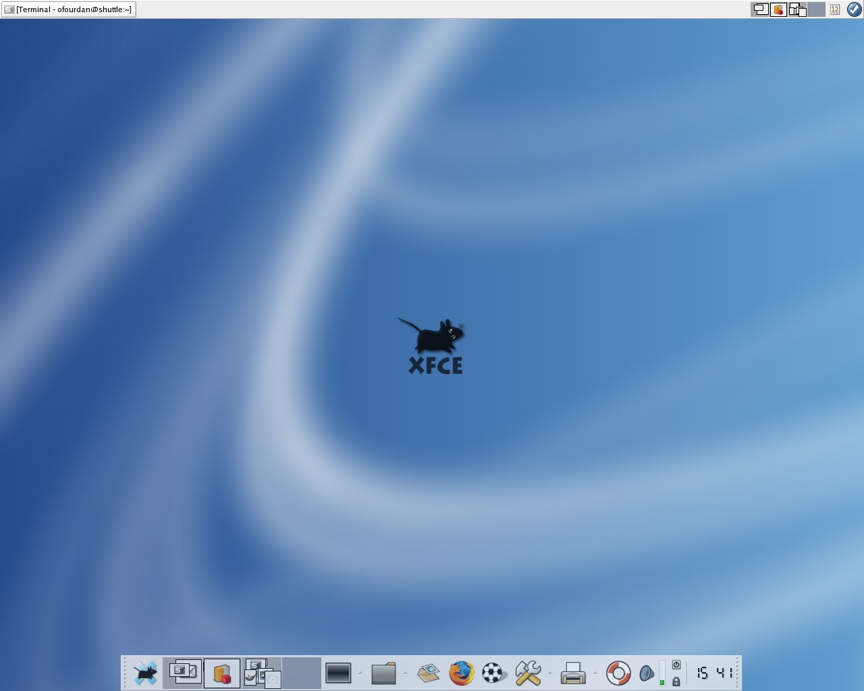This screenshot has width=864, height=691.
Task: Click the power logout button in the panel
Action: pyautogui.click(x=676, y=665)
